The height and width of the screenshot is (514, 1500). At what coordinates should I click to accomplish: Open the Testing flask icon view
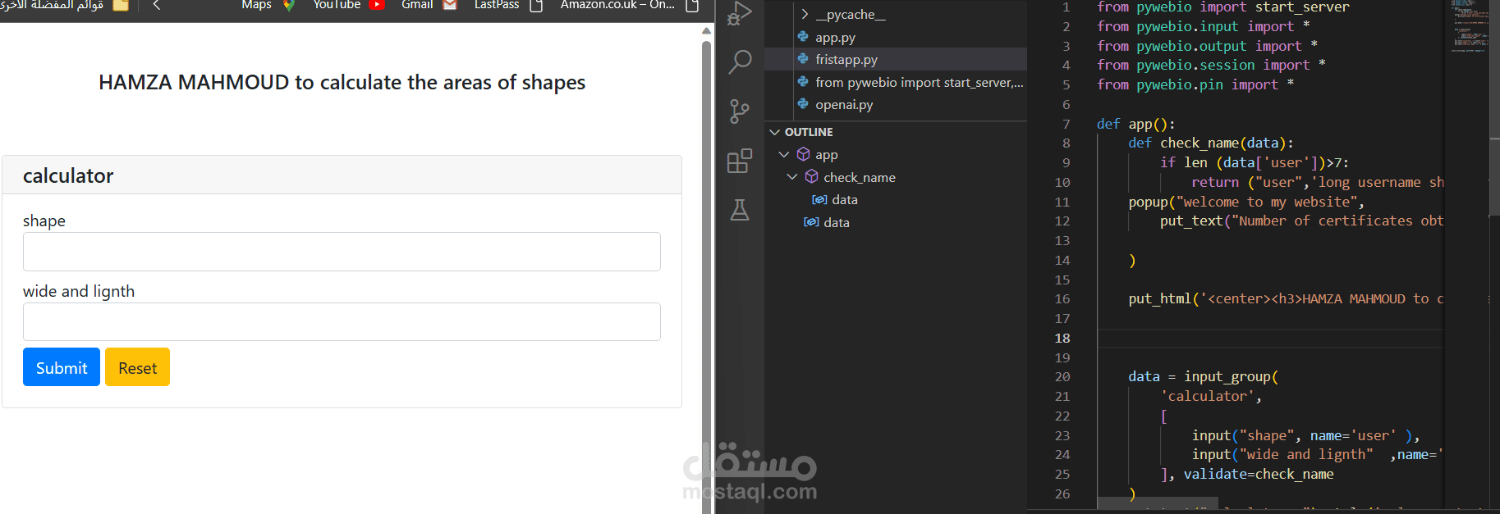(740, 211)
